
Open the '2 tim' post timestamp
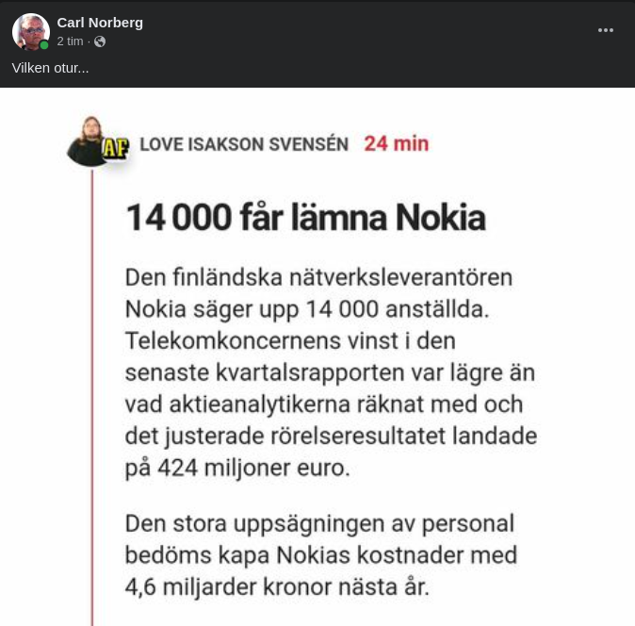click(x=70, y=41)
